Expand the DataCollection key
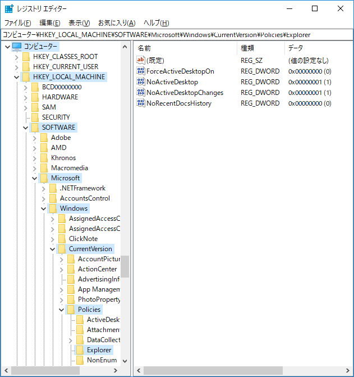Image resolution: width=354 pixels, height=377 pixels. tap(70, 340)
